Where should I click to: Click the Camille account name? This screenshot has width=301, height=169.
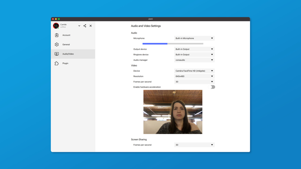(63, 25)
